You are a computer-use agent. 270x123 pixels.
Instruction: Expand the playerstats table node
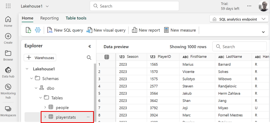point(45,117)
